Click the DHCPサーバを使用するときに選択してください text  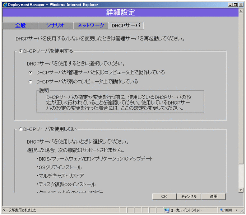tap(76, 63)
